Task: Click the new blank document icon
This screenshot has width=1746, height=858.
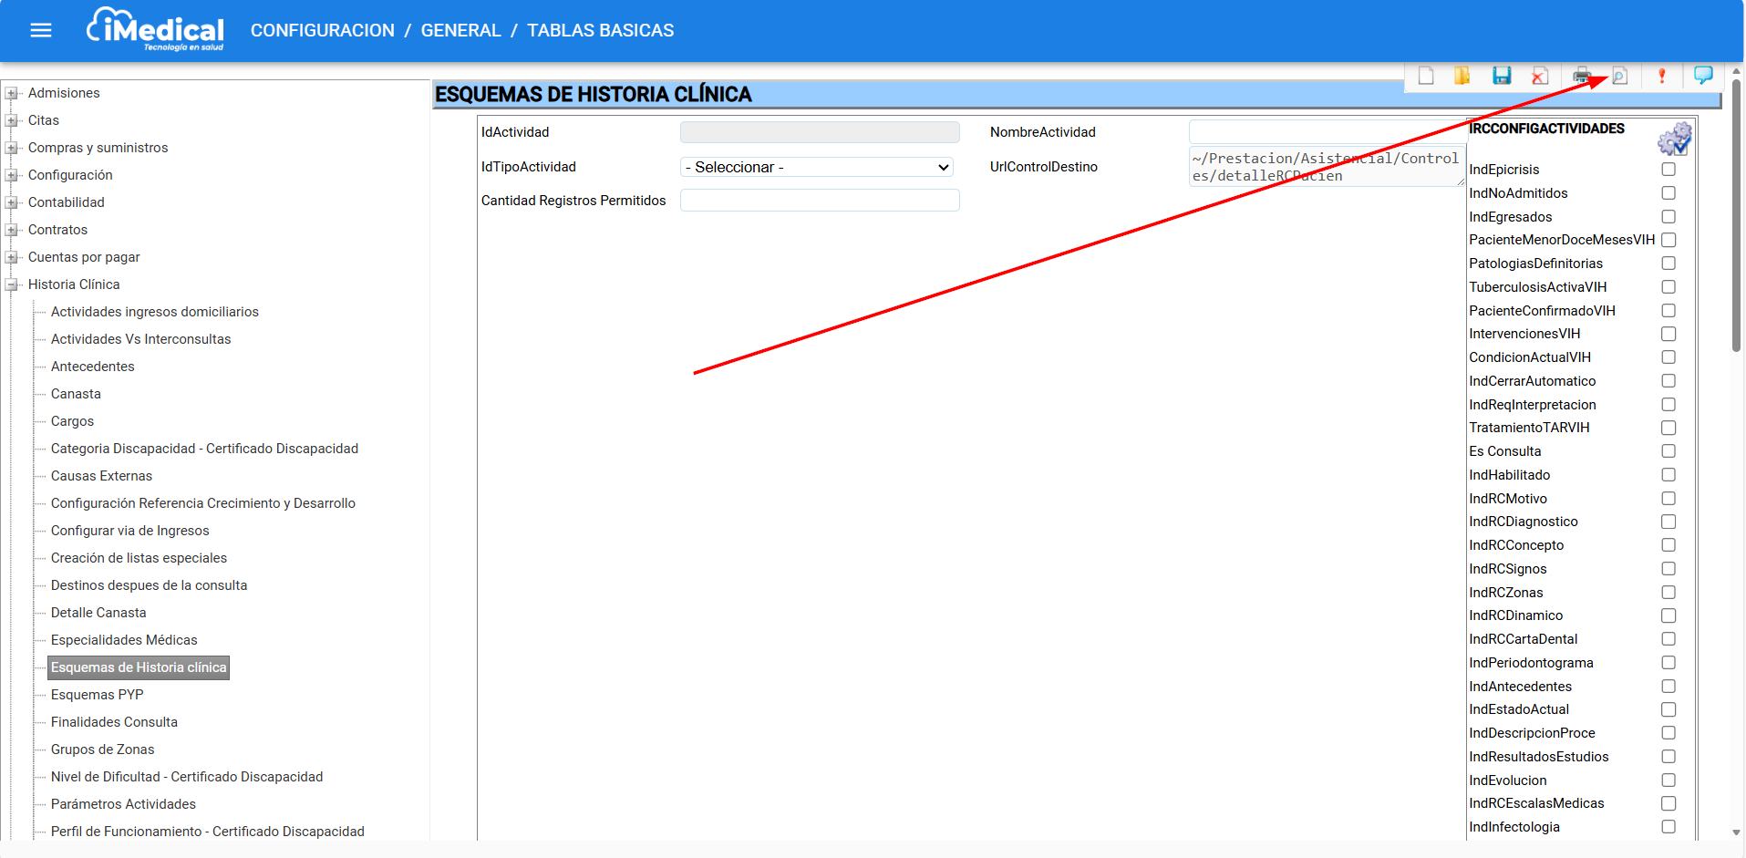Action: pyautogui.click(x=1426, y=76)
